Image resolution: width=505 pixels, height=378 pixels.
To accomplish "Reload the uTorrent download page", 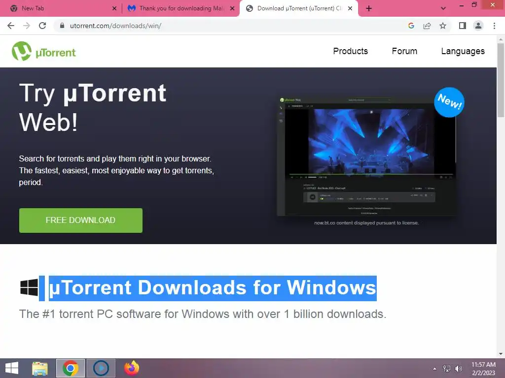I will tap(42, 26).
